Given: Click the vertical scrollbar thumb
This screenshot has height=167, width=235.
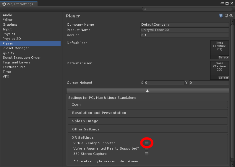Looking at the screenshot, I should click(232, 91).
